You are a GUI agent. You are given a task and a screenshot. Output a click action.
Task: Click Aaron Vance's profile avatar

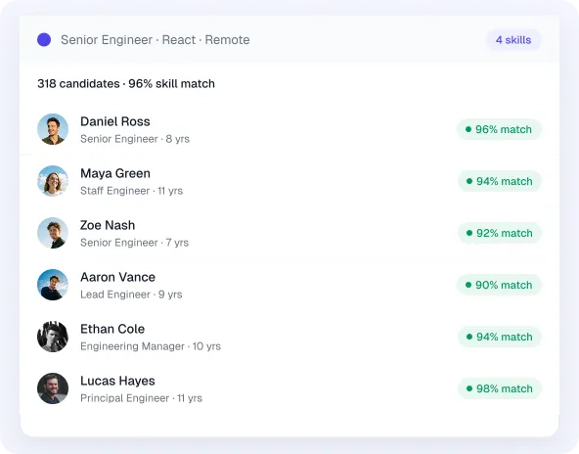[x=53, y=285]
